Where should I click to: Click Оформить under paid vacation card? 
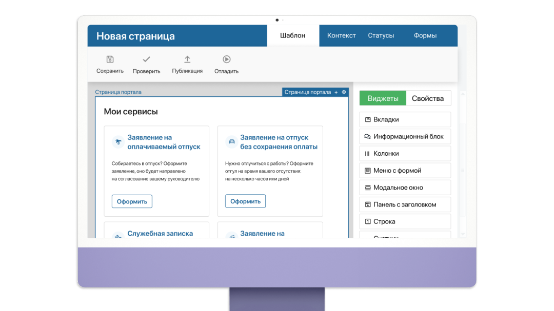coord(132,201)
